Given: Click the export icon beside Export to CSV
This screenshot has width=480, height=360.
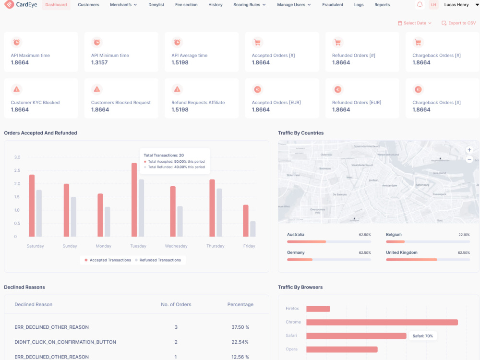Looking at the screenshot, I should point(444,23).
